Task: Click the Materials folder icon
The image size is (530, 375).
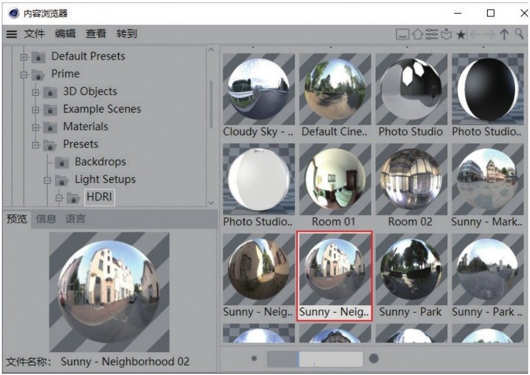Action: pyautogui.click(x=50, y=127)
